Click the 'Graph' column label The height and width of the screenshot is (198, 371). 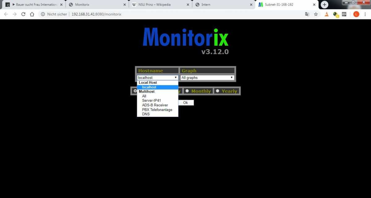(x=189, y=71)
